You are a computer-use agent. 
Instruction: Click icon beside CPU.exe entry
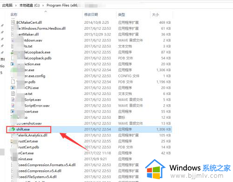(x=13, y=88)
